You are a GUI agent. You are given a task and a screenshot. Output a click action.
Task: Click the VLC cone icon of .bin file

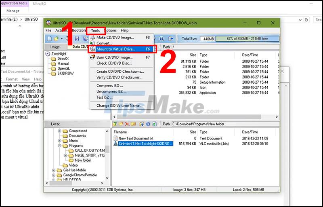point(115,144)
